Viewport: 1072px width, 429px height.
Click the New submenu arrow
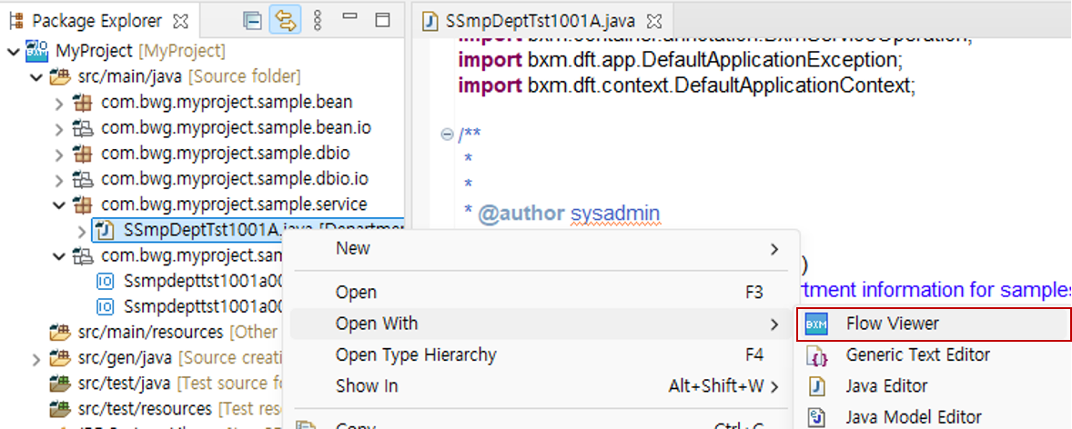(774, 249)
